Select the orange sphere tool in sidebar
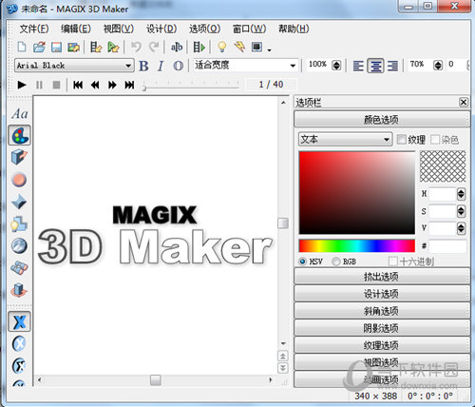Image resolution: width=475 pixels, height=407 pixels. point(19,180)
